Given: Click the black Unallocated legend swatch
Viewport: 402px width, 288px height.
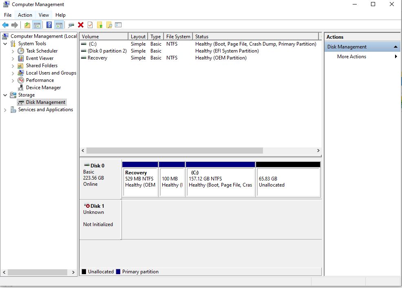Looking at the screenshot, I should pyautogui.click(x=84, y=272).
